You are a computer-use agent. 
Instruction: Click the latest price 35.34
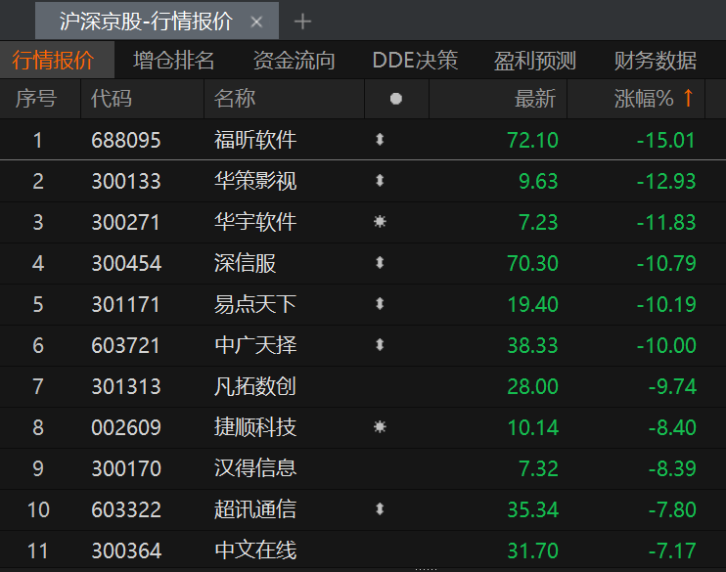[x=532, y=510]
